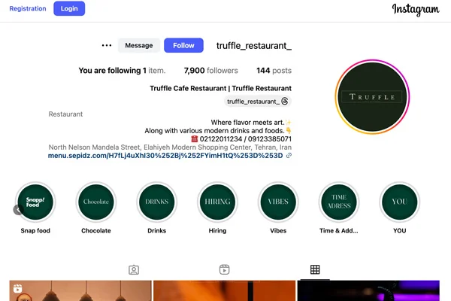Open the Hiring highlight
The image size is (451, 301).
click(x=217, y=202)
